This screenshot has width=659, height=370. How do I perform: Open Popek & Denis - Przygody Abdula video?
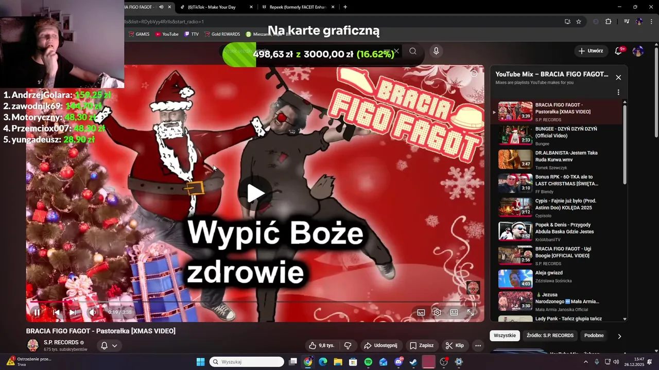coord(558,231)
